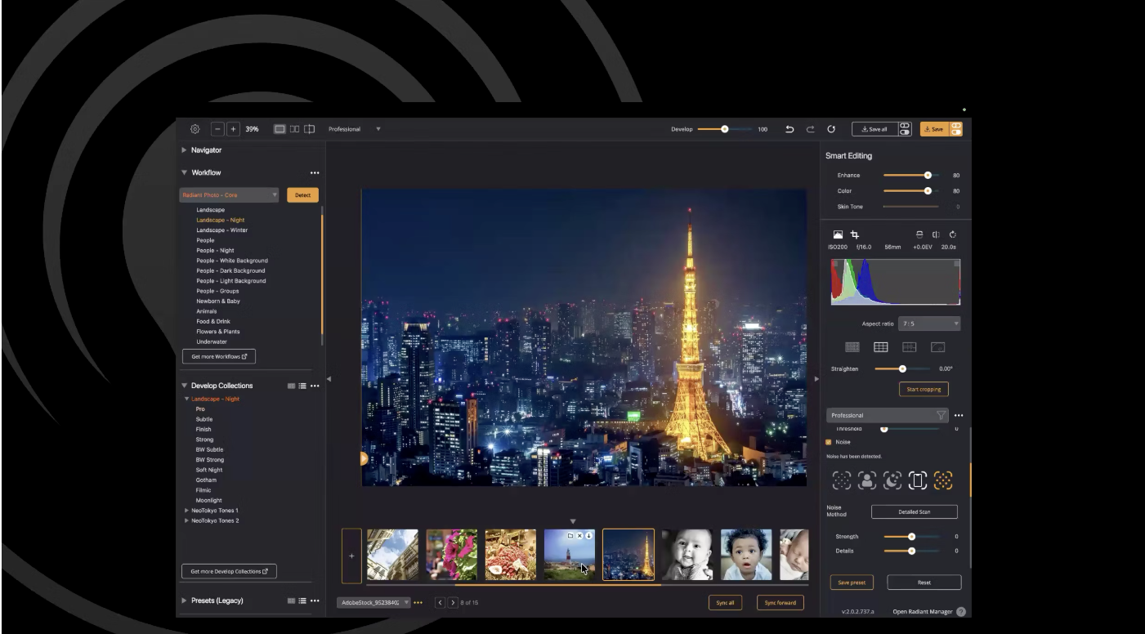Toggle the switch beside the orange Save button
Image resolution: width=1145 pixels, height=634 pixels.
pos(956,129)
